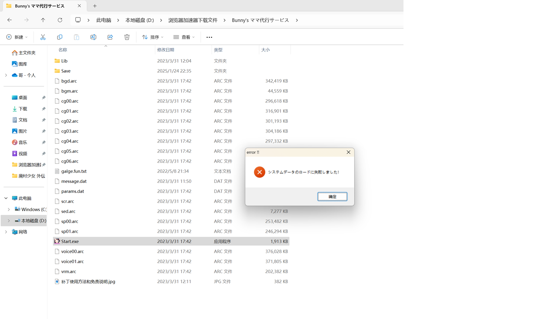Viewport: 538px width, 319px height.
Task: Click the Share icon in toolbar
Action: [110, 37]
